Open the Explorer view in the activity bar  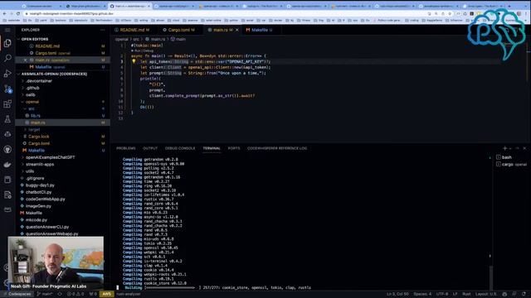pos(7,43)
